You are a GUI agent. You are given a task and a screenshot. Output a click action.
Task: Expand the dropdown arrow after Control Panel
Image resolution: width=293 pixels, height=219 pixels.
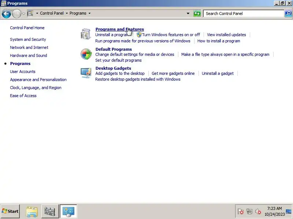(x=67, y=14)
